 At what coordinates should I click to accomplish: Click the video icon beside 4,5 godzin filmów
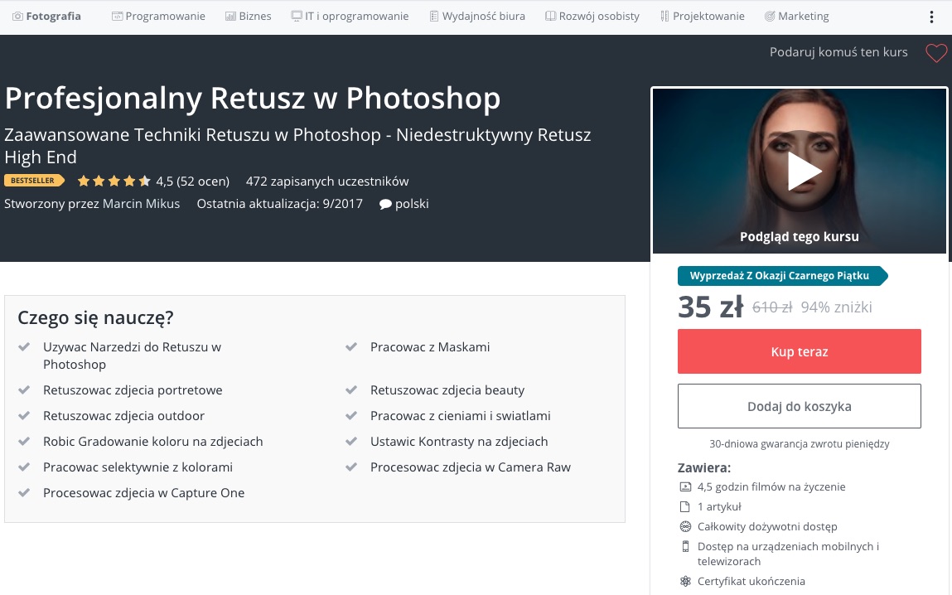685,487
